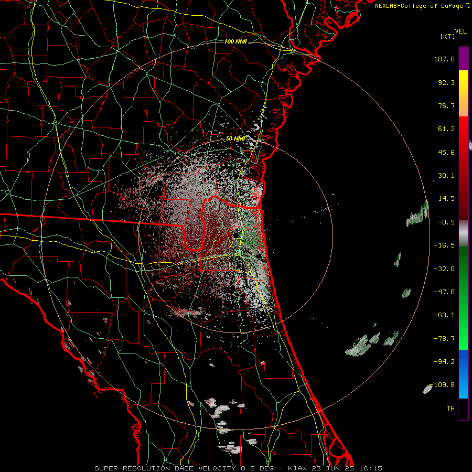Click the -32.0 value on the velocity scale

[444, 269]
